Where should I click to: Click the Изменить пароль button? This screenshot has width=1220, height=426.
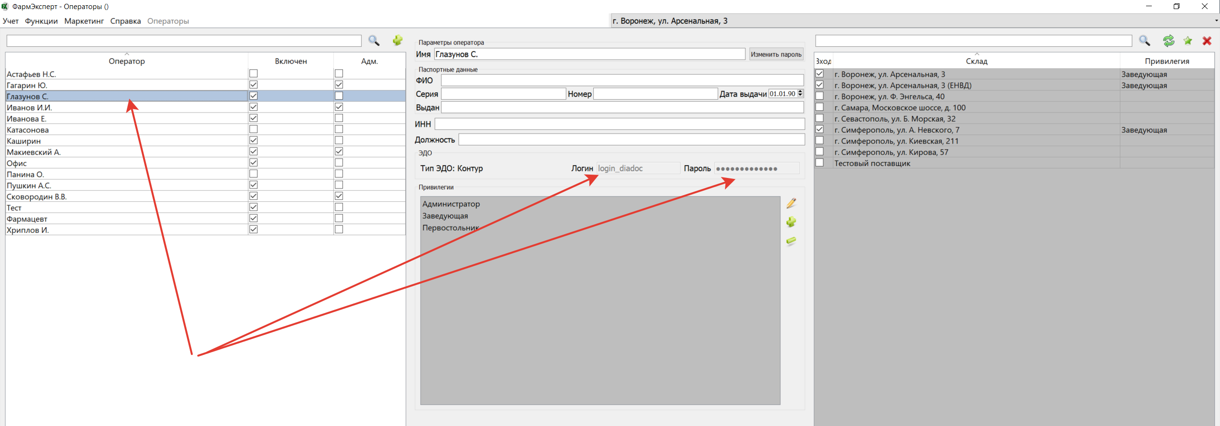click(x=776, y=54)
